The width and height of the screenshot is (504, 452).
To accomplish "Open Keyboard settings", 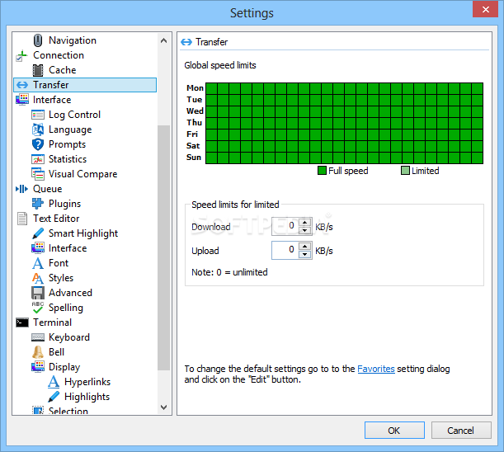I will pos(69,337).
